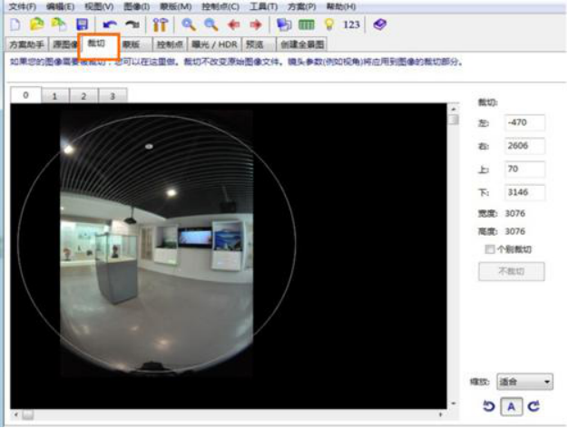Select image tab 2

coord(83,95)
